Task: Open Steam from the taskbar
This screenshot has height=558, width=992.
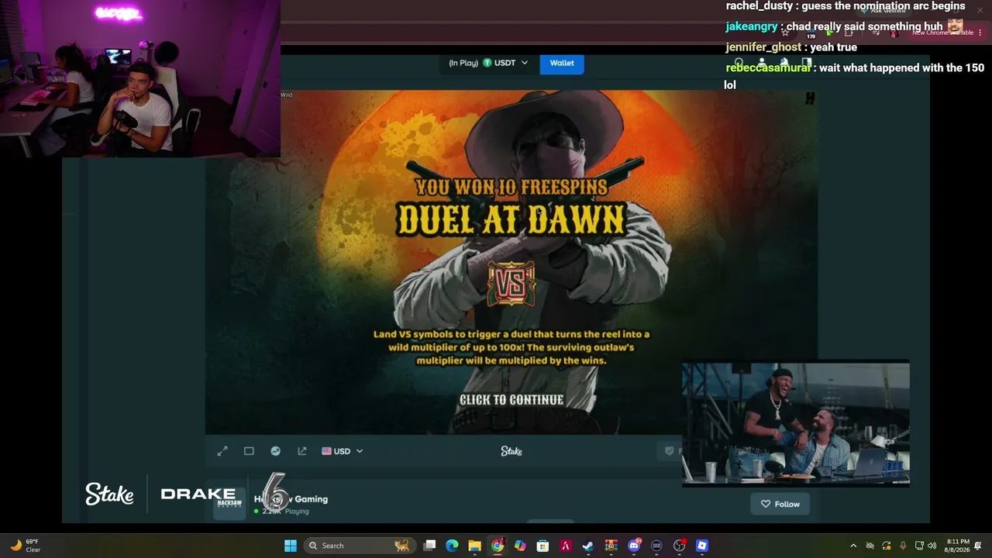Action: [588, 546]
